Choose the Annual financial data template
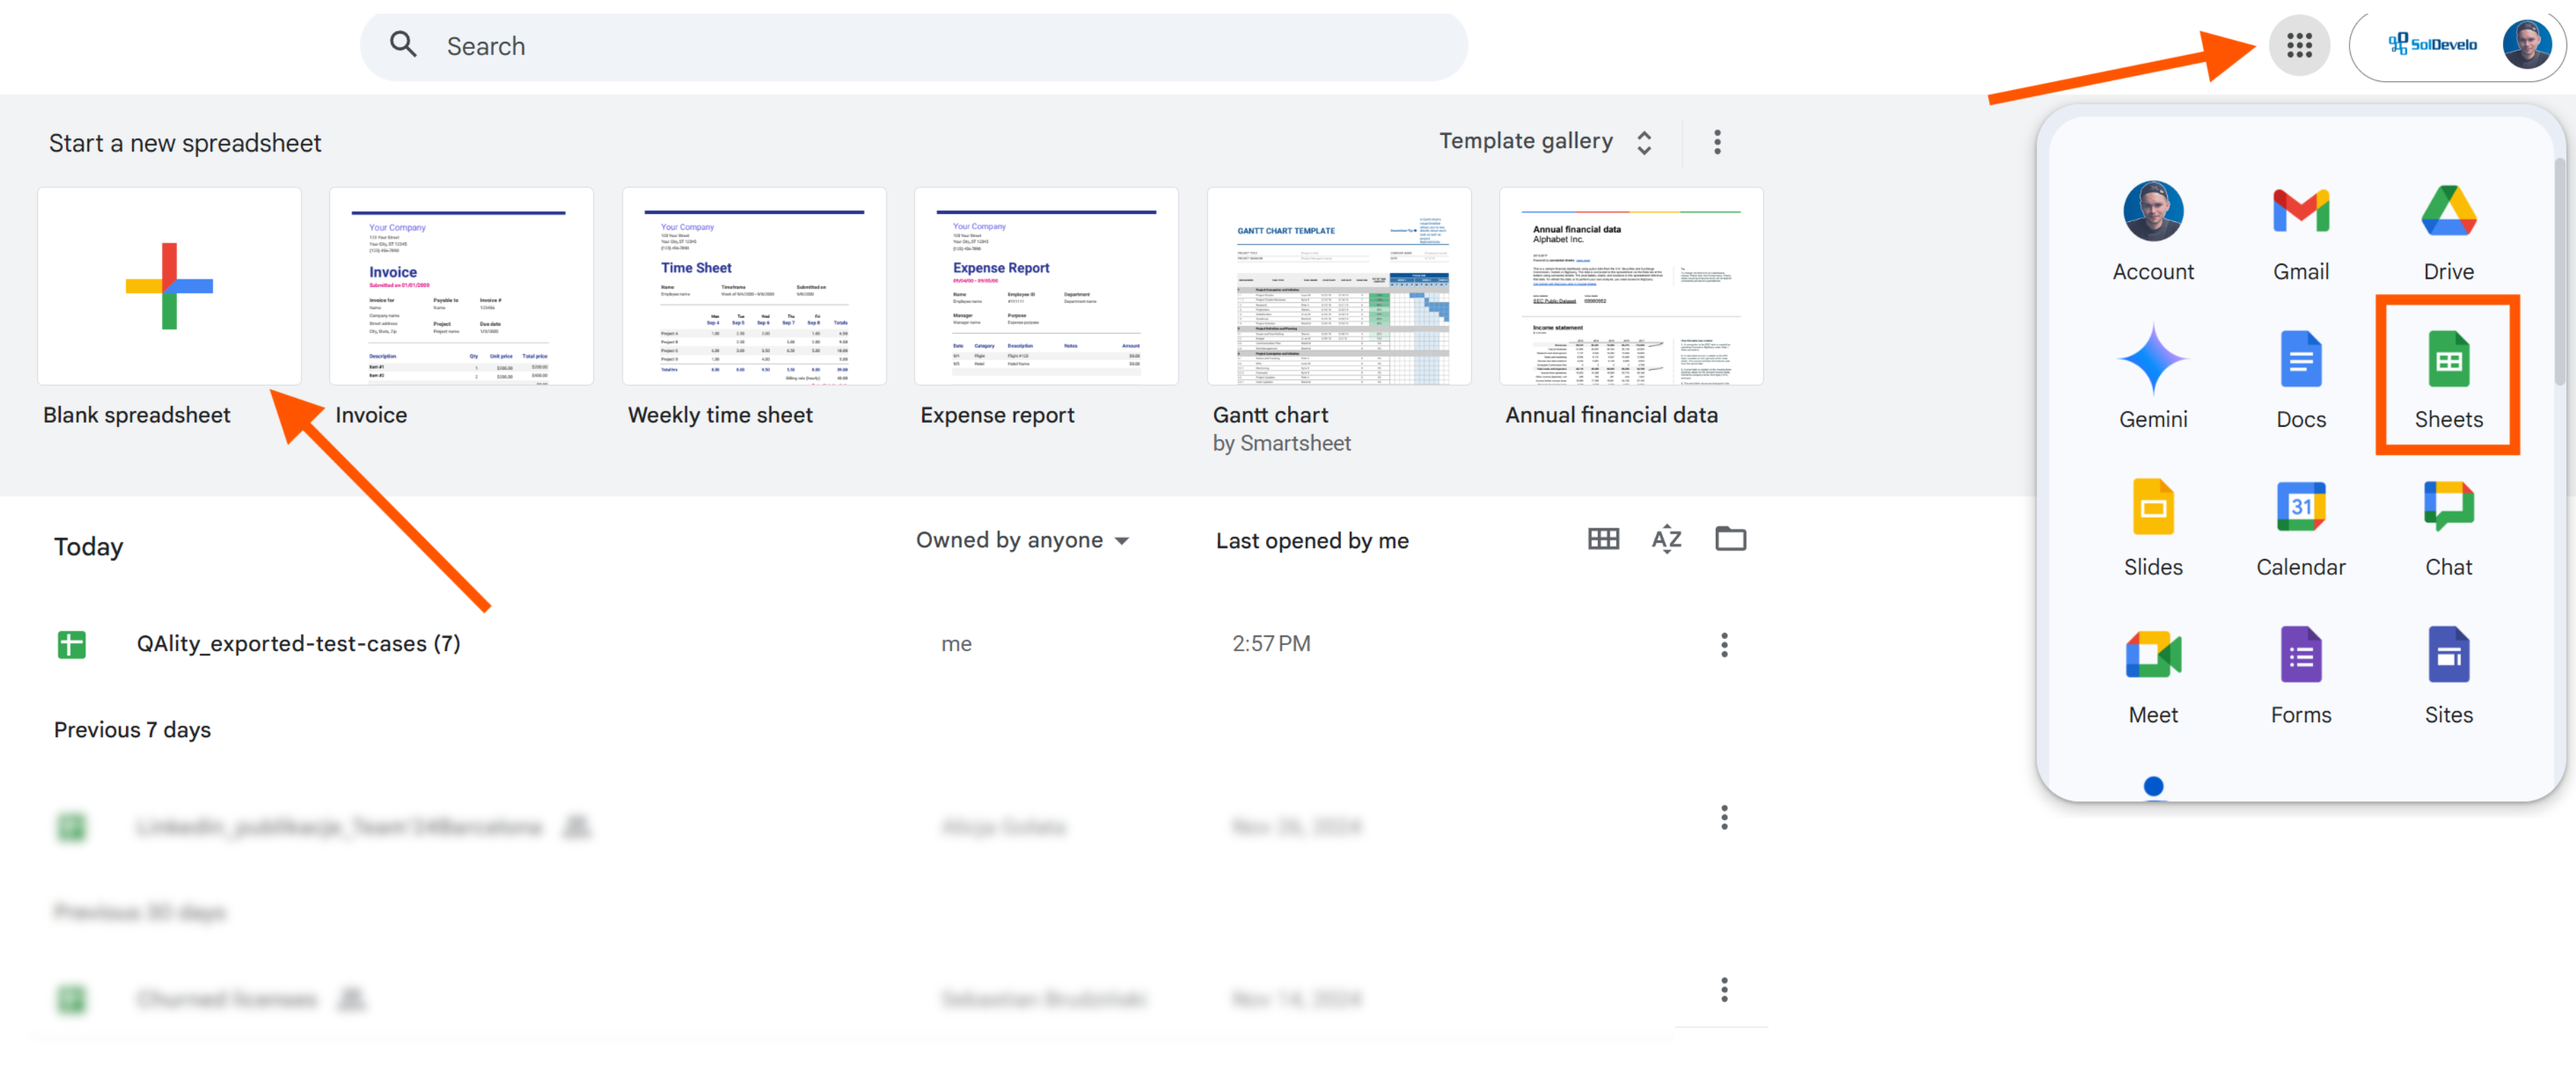Image resolution: width=2576 pixels, height=1074 pixels. [1631, 286]
